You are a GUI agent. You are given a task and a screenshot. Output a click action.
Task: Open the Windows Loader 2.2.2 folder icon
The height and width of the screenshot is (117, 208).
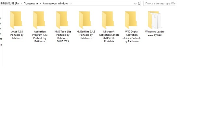pos(155,20)
